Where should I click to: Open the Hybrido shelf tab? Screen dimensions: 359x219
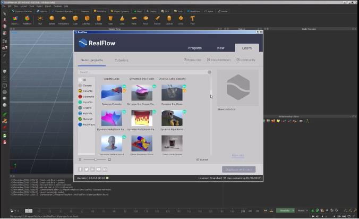[42, 11]
